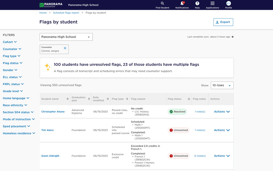The width and height of the screenshot is (273, 171).
Task: Expand the Flag status filter
Action: point(13,63)
